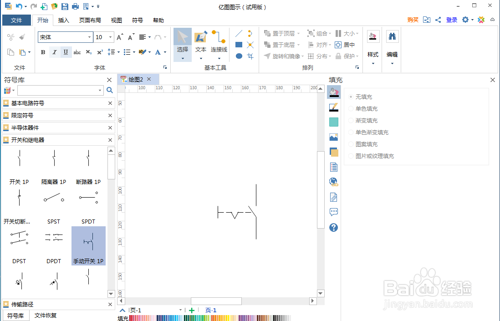
Task: Select the SPST switch symbol
Action: 54,206
